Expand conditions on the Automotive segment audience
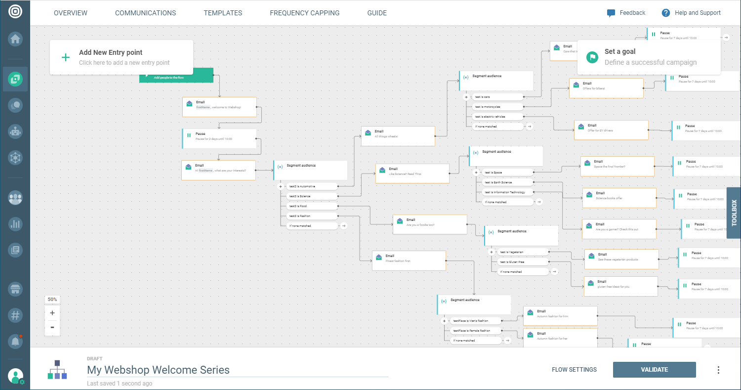 pos(281,186)
